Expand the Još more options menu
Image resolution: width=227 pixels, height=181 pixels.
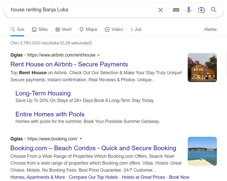pyautogui.click(x=136, y=29)
